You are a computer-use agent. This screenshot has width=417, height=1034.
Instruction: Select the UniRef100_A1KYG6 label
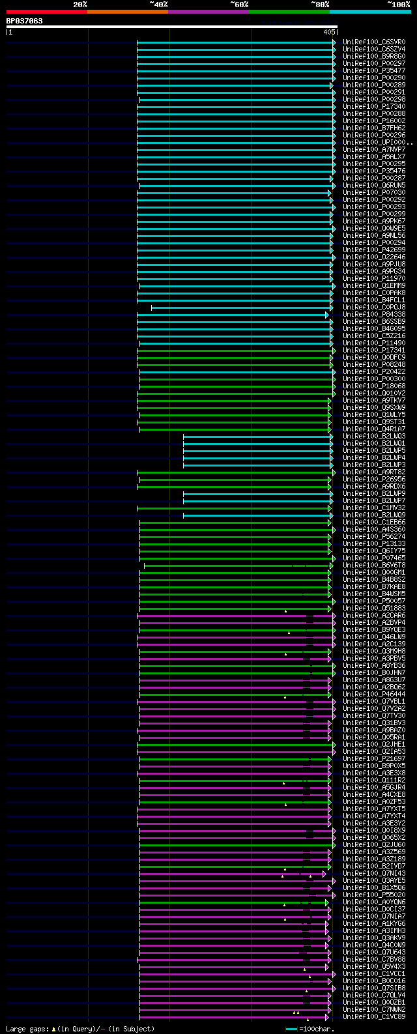click(374, 923)
